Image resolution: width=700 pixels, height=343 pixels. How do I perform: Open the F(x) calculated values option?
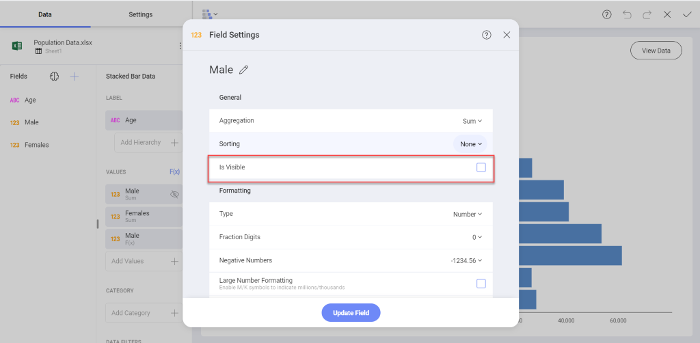pyautogui.click(x=174, y=171)
